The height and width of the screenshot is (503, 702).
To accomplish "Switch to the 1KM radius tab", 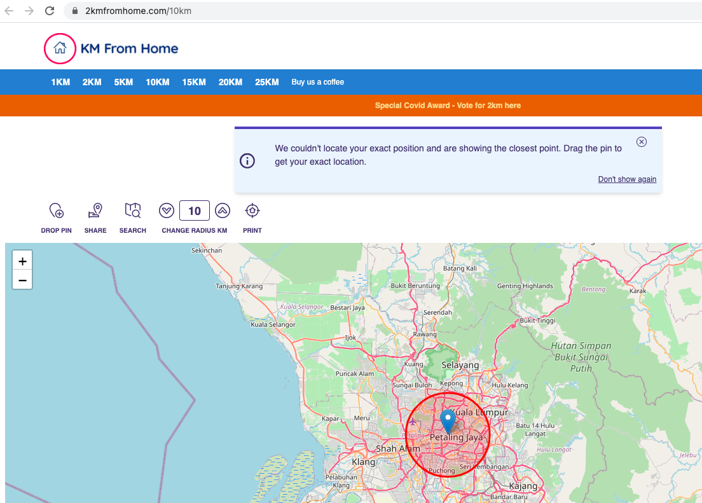I will tap(60, 81).
